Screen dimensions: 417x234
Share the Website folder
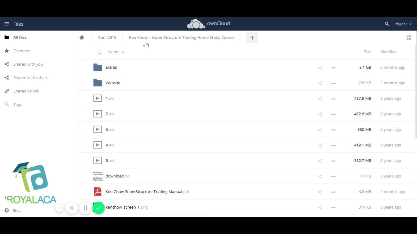pyautogui.click(x=320, y=83)
